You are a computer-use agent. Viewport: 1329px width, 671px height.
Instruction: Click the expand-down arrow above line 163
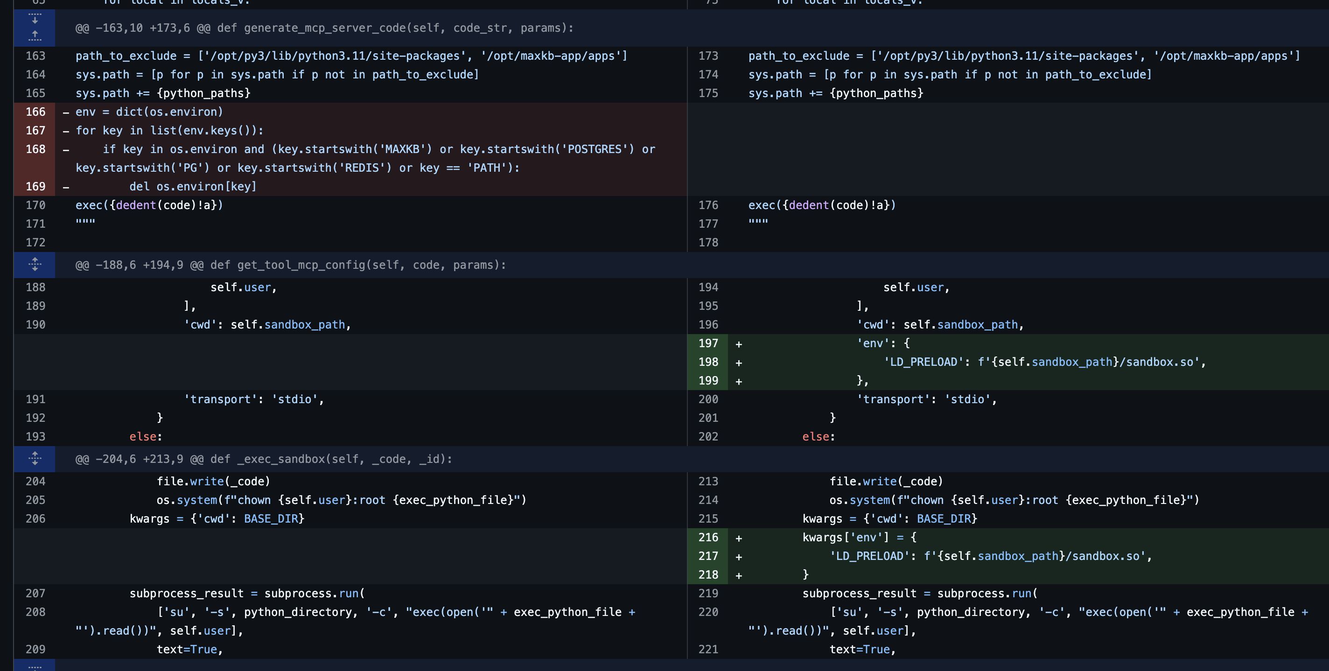[x=35, y=20]
